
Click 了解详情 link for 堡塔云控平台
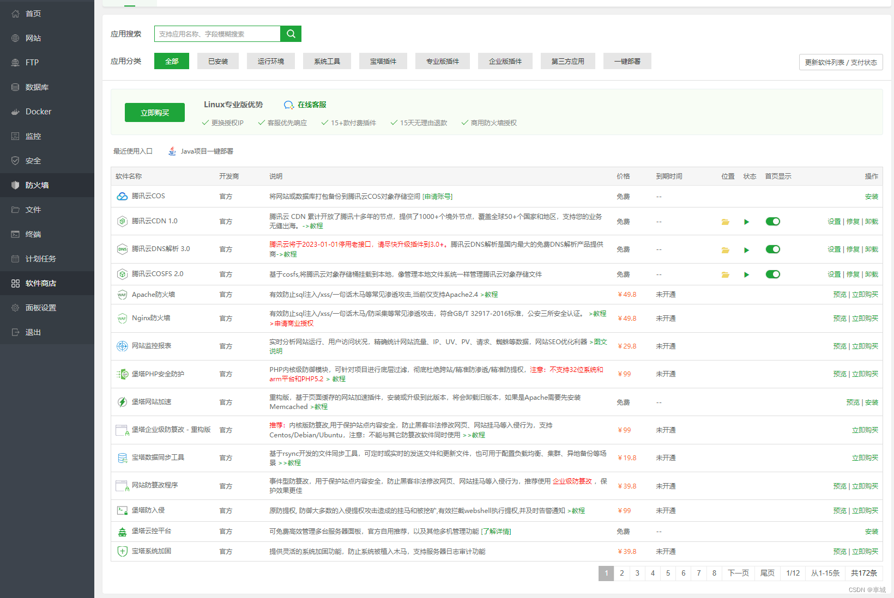pos(496,532)
